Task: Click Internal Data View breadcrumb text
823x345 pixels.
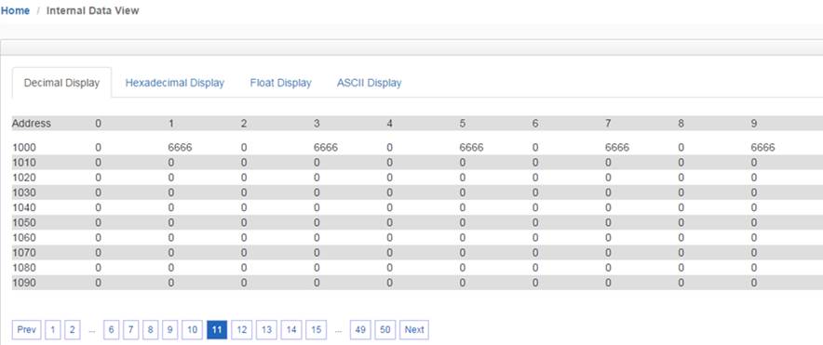Action: (x=93, y=10)
